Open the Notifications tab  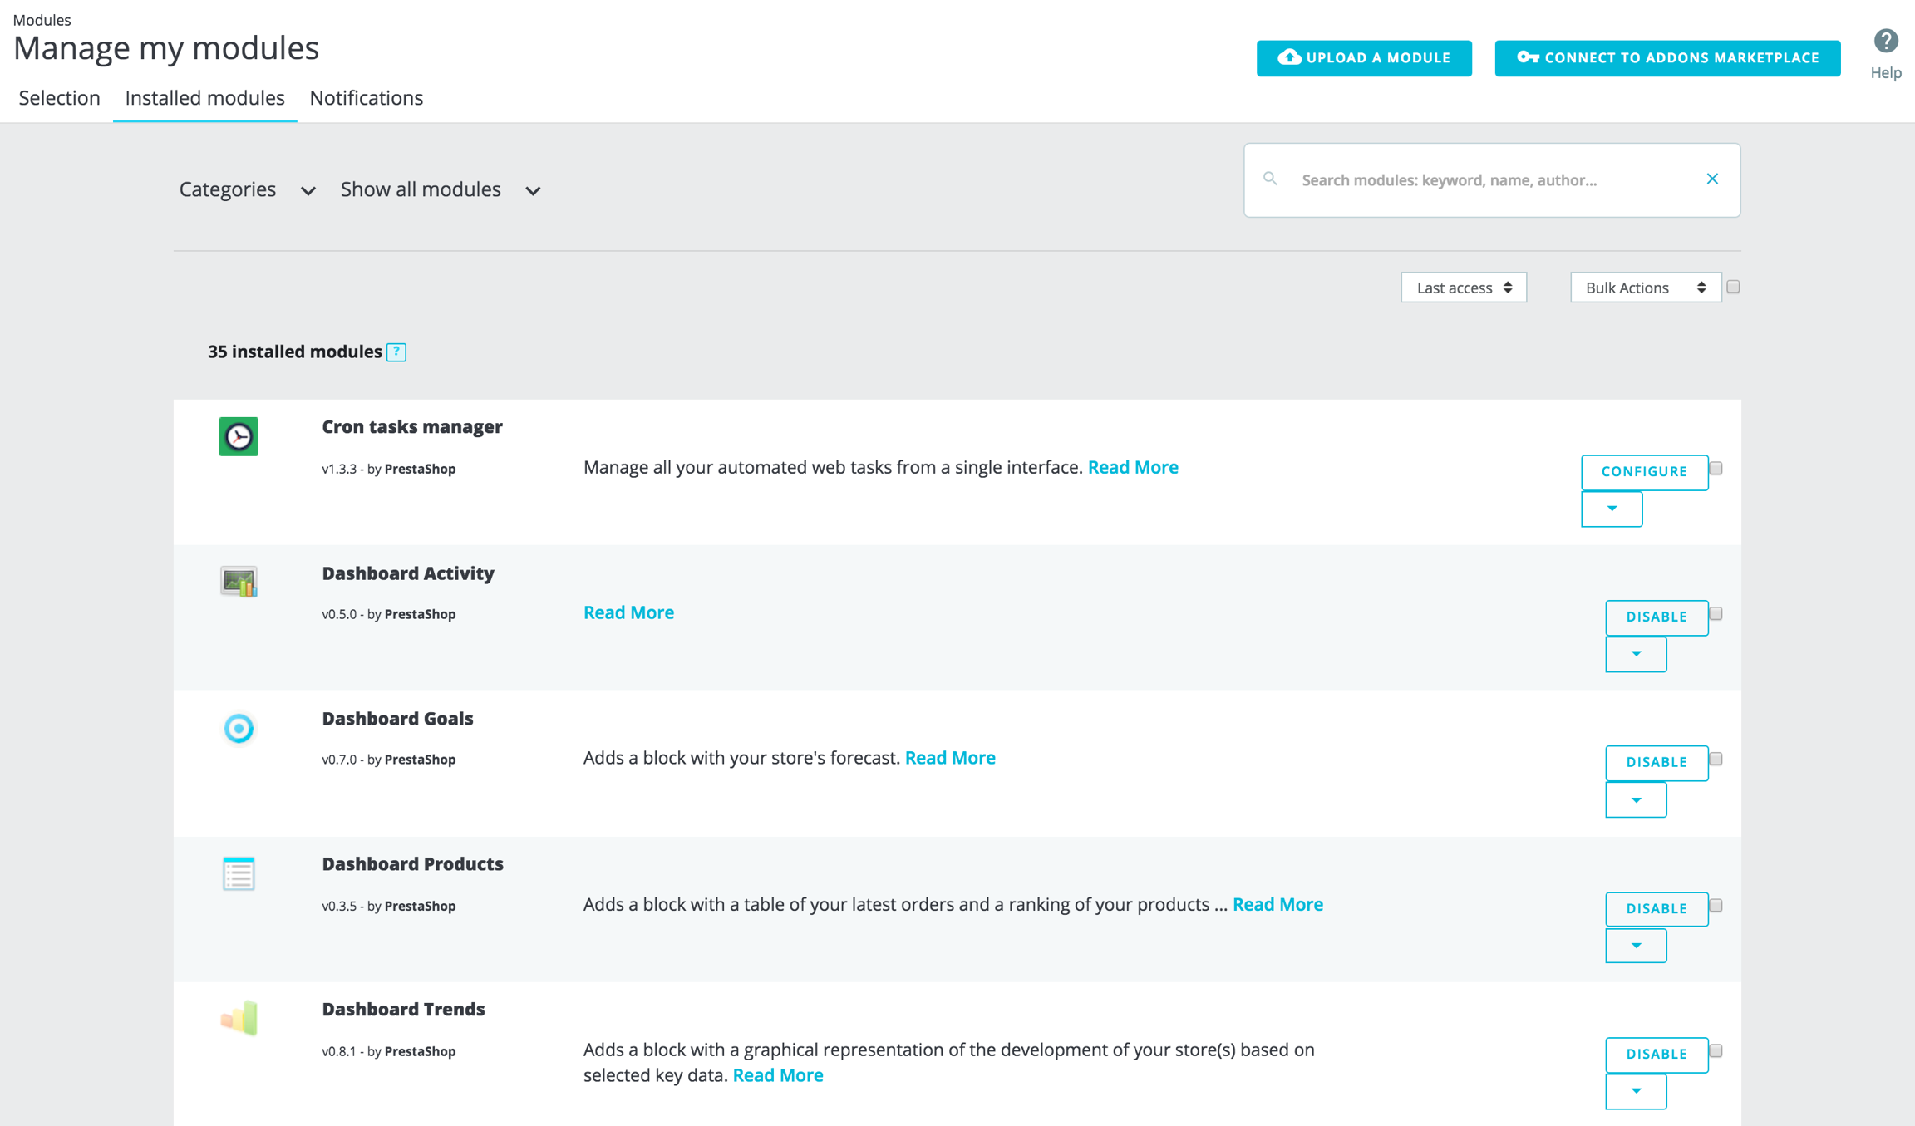366,98
